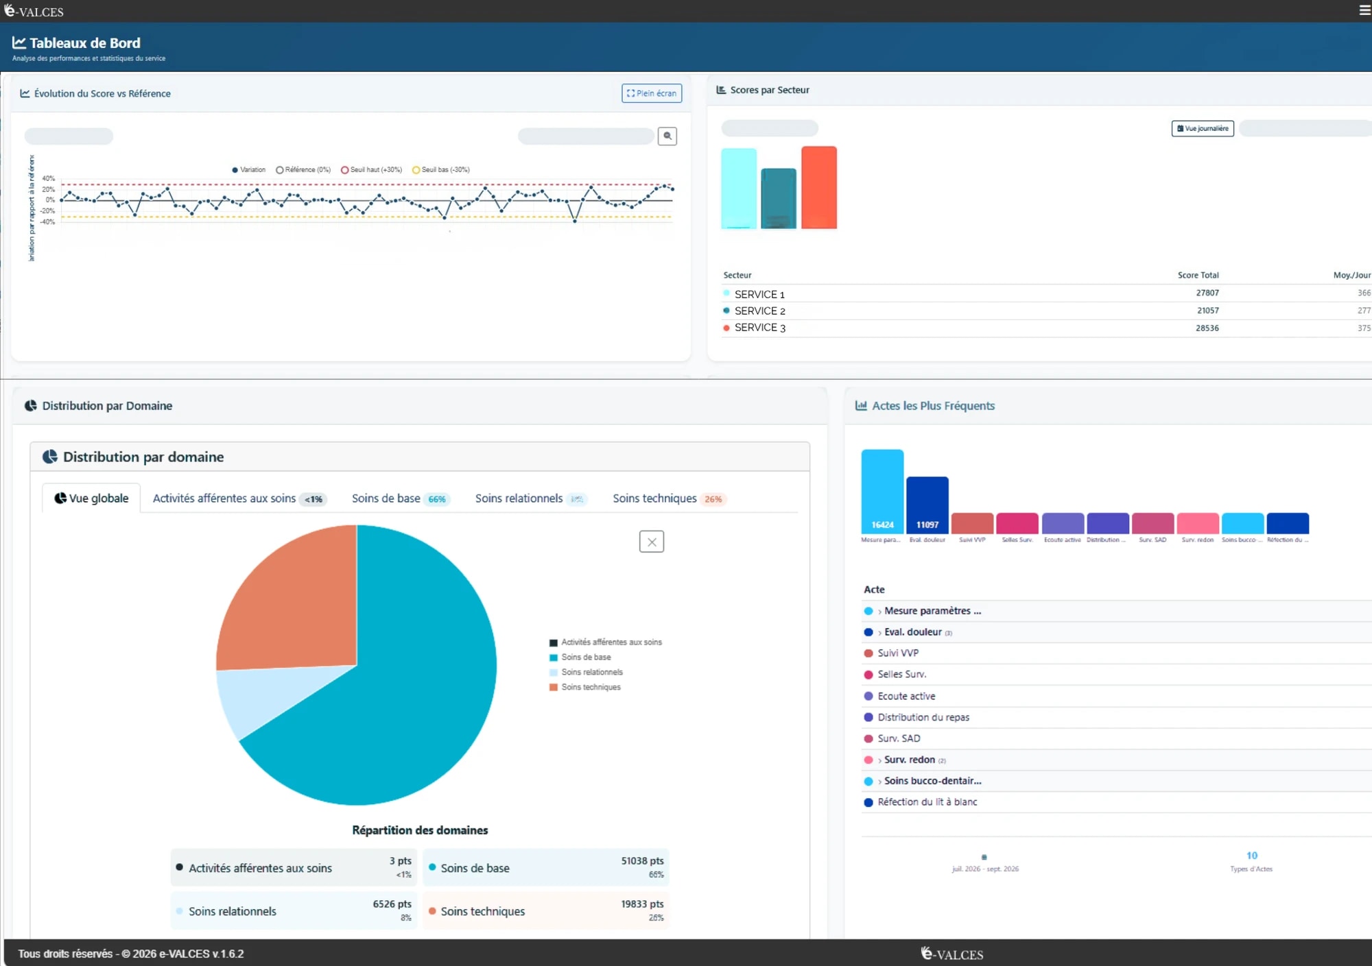Open the hamburger menu in top bar
The image size is (1372, 966).
tap(1364, 10)
